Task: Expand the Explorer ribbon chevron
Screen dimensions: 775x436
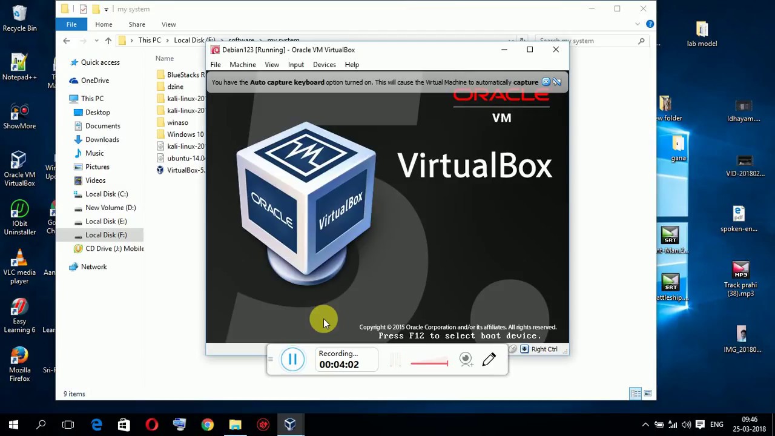Action: pyautogui.click(x=638, y=24)
